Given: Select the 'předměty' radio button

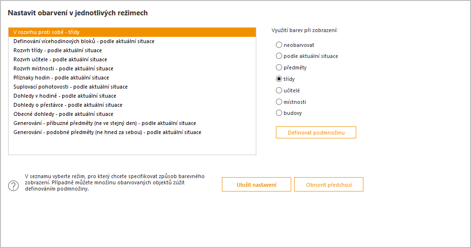Looking at the screenshot, I should coord(279,68).
